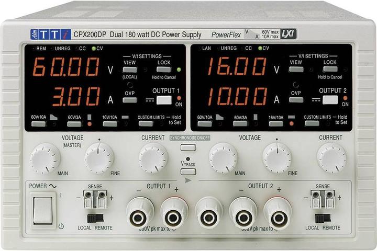This screenshot has height=251, width=377.
Task: Click the Output 2 MAIN voltage knob
Action: tap(223, 158)
